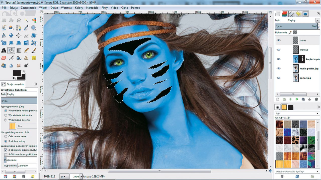Viewport: 321px width, 180px height.
Task: Open the layers dock configuration menu arrow
Action: (x=318, y=13)
